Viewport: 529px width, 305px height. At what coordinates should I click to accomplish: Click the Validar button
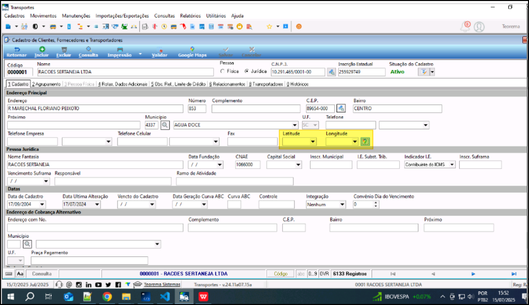(x=159, y=52)
